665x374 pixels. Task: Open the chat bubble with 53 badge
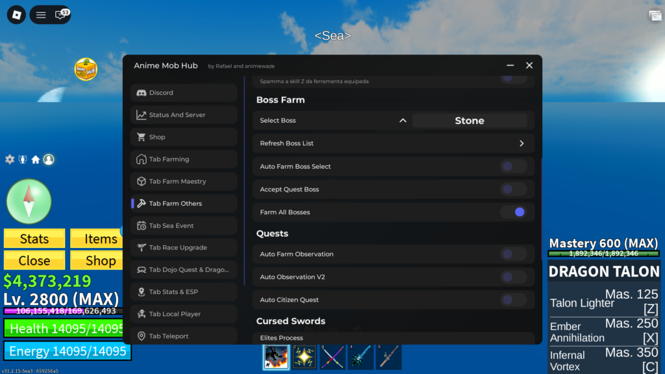62,14
